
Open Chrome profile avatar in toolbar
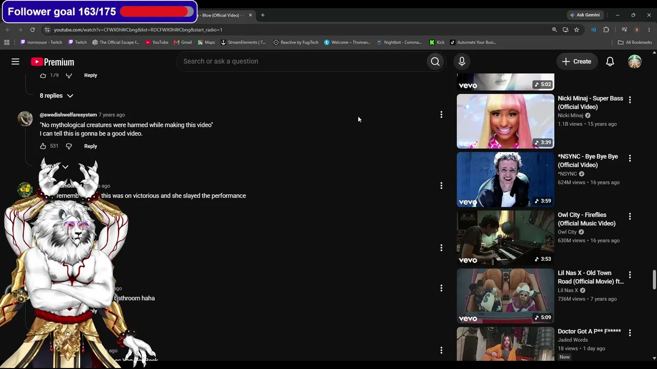[x=636, y=30]
